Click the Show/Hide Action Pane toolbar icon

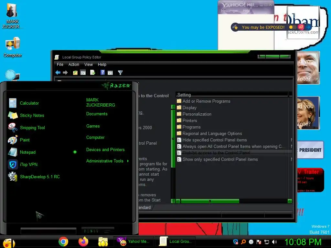click(110, 73)
